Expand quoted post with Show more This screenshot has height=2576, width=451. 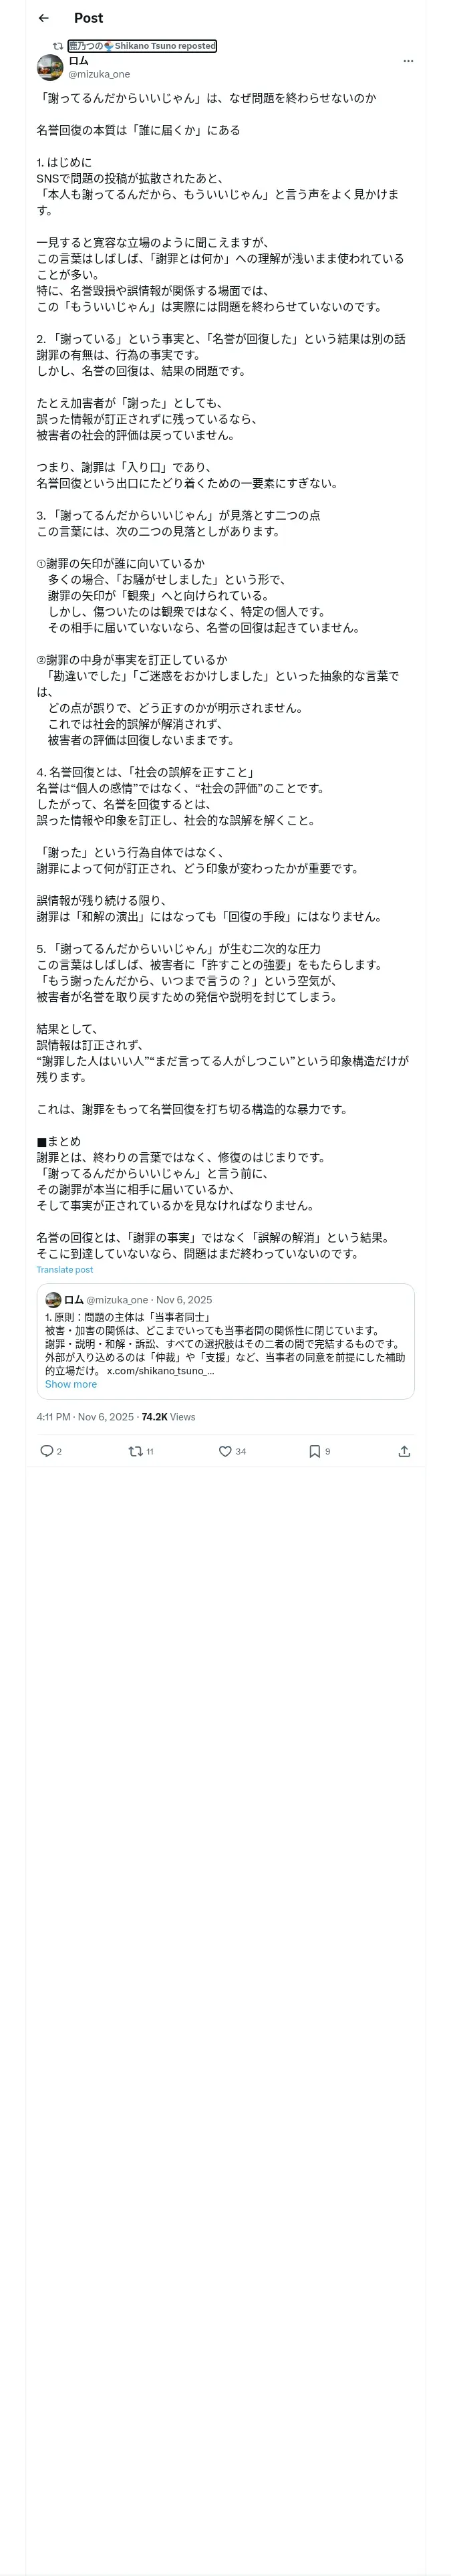coord(71,1384)
